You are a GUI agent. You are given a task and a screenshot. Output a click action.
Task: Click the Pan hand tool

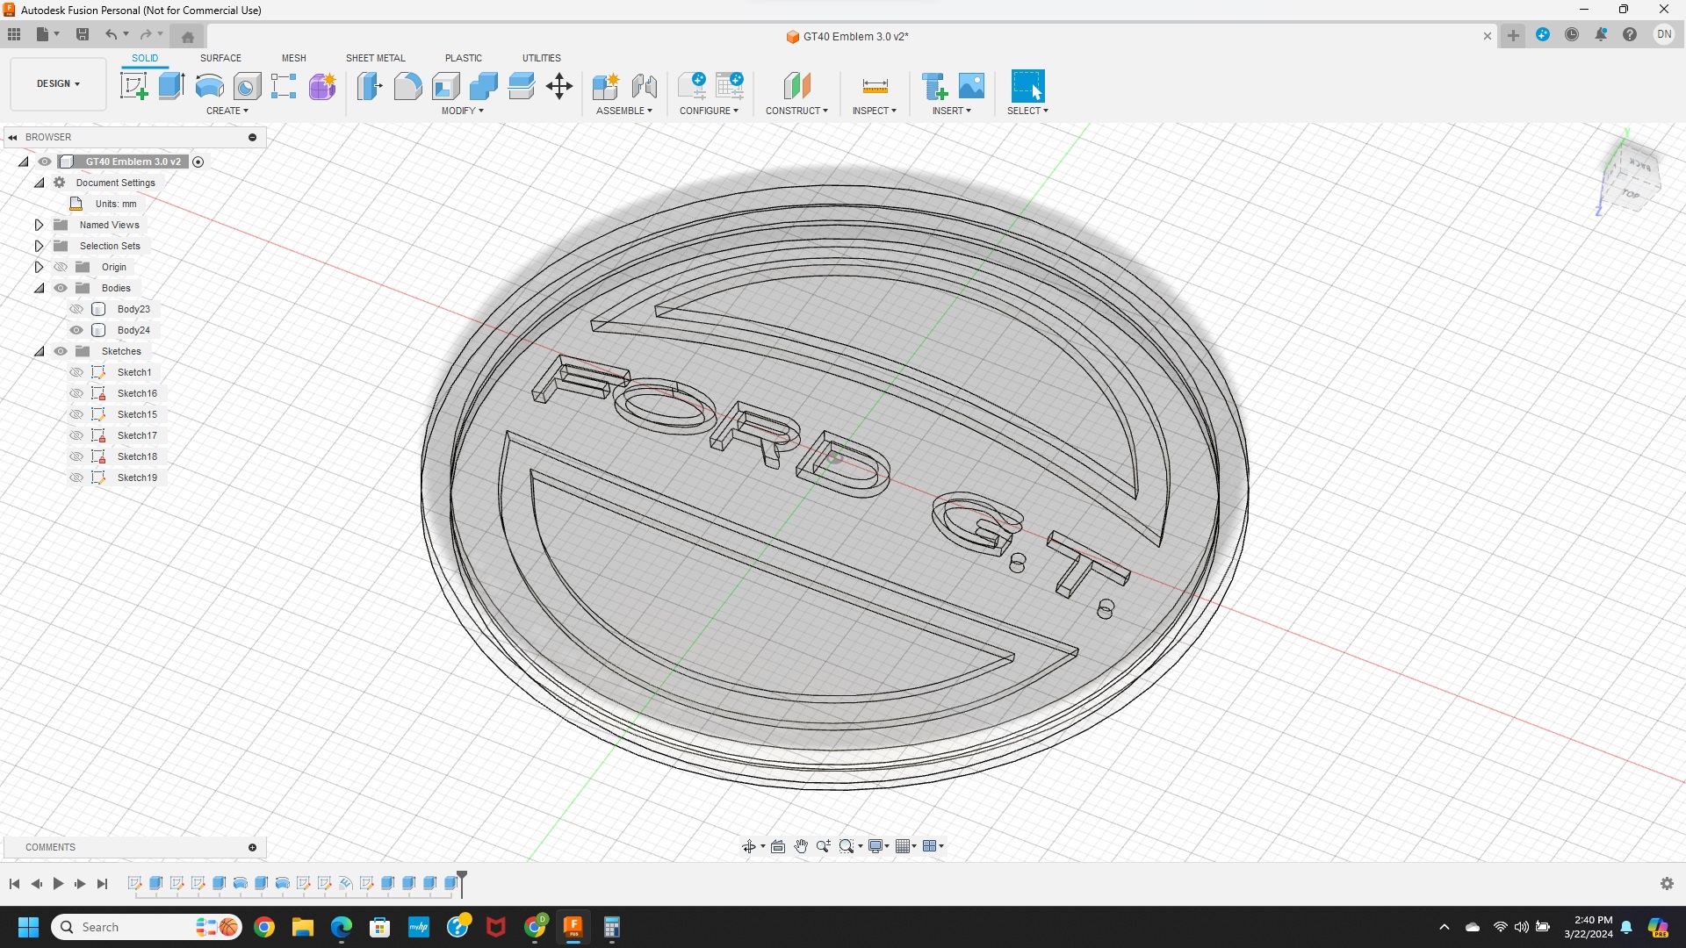[801, 846]
